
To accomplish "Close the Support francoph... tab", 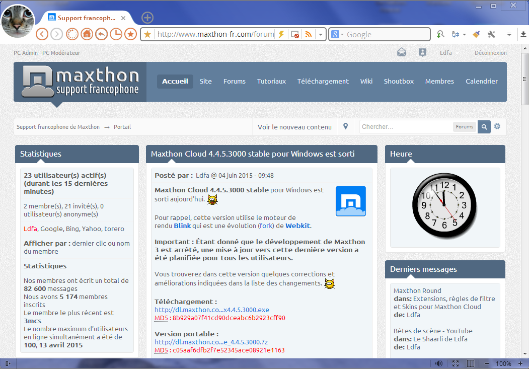I will click(x=123, y=18).
